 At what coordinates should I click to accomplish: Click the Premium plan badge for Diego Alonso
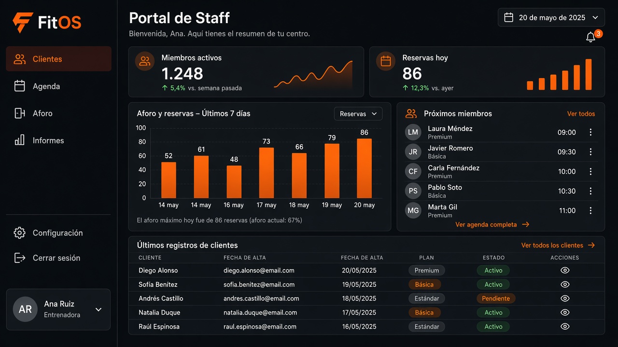[x=427, y=270]
